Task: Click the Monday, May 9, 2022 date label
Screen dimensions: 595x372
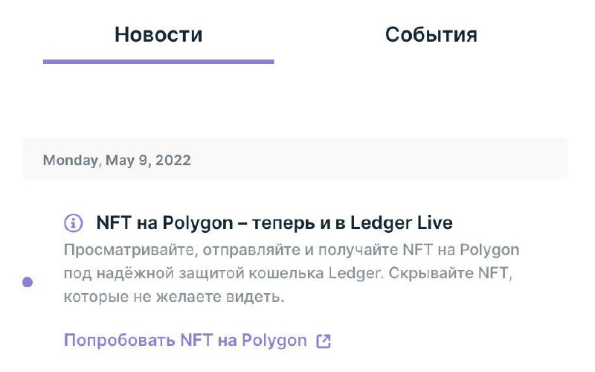Action: tap(117, 160)
